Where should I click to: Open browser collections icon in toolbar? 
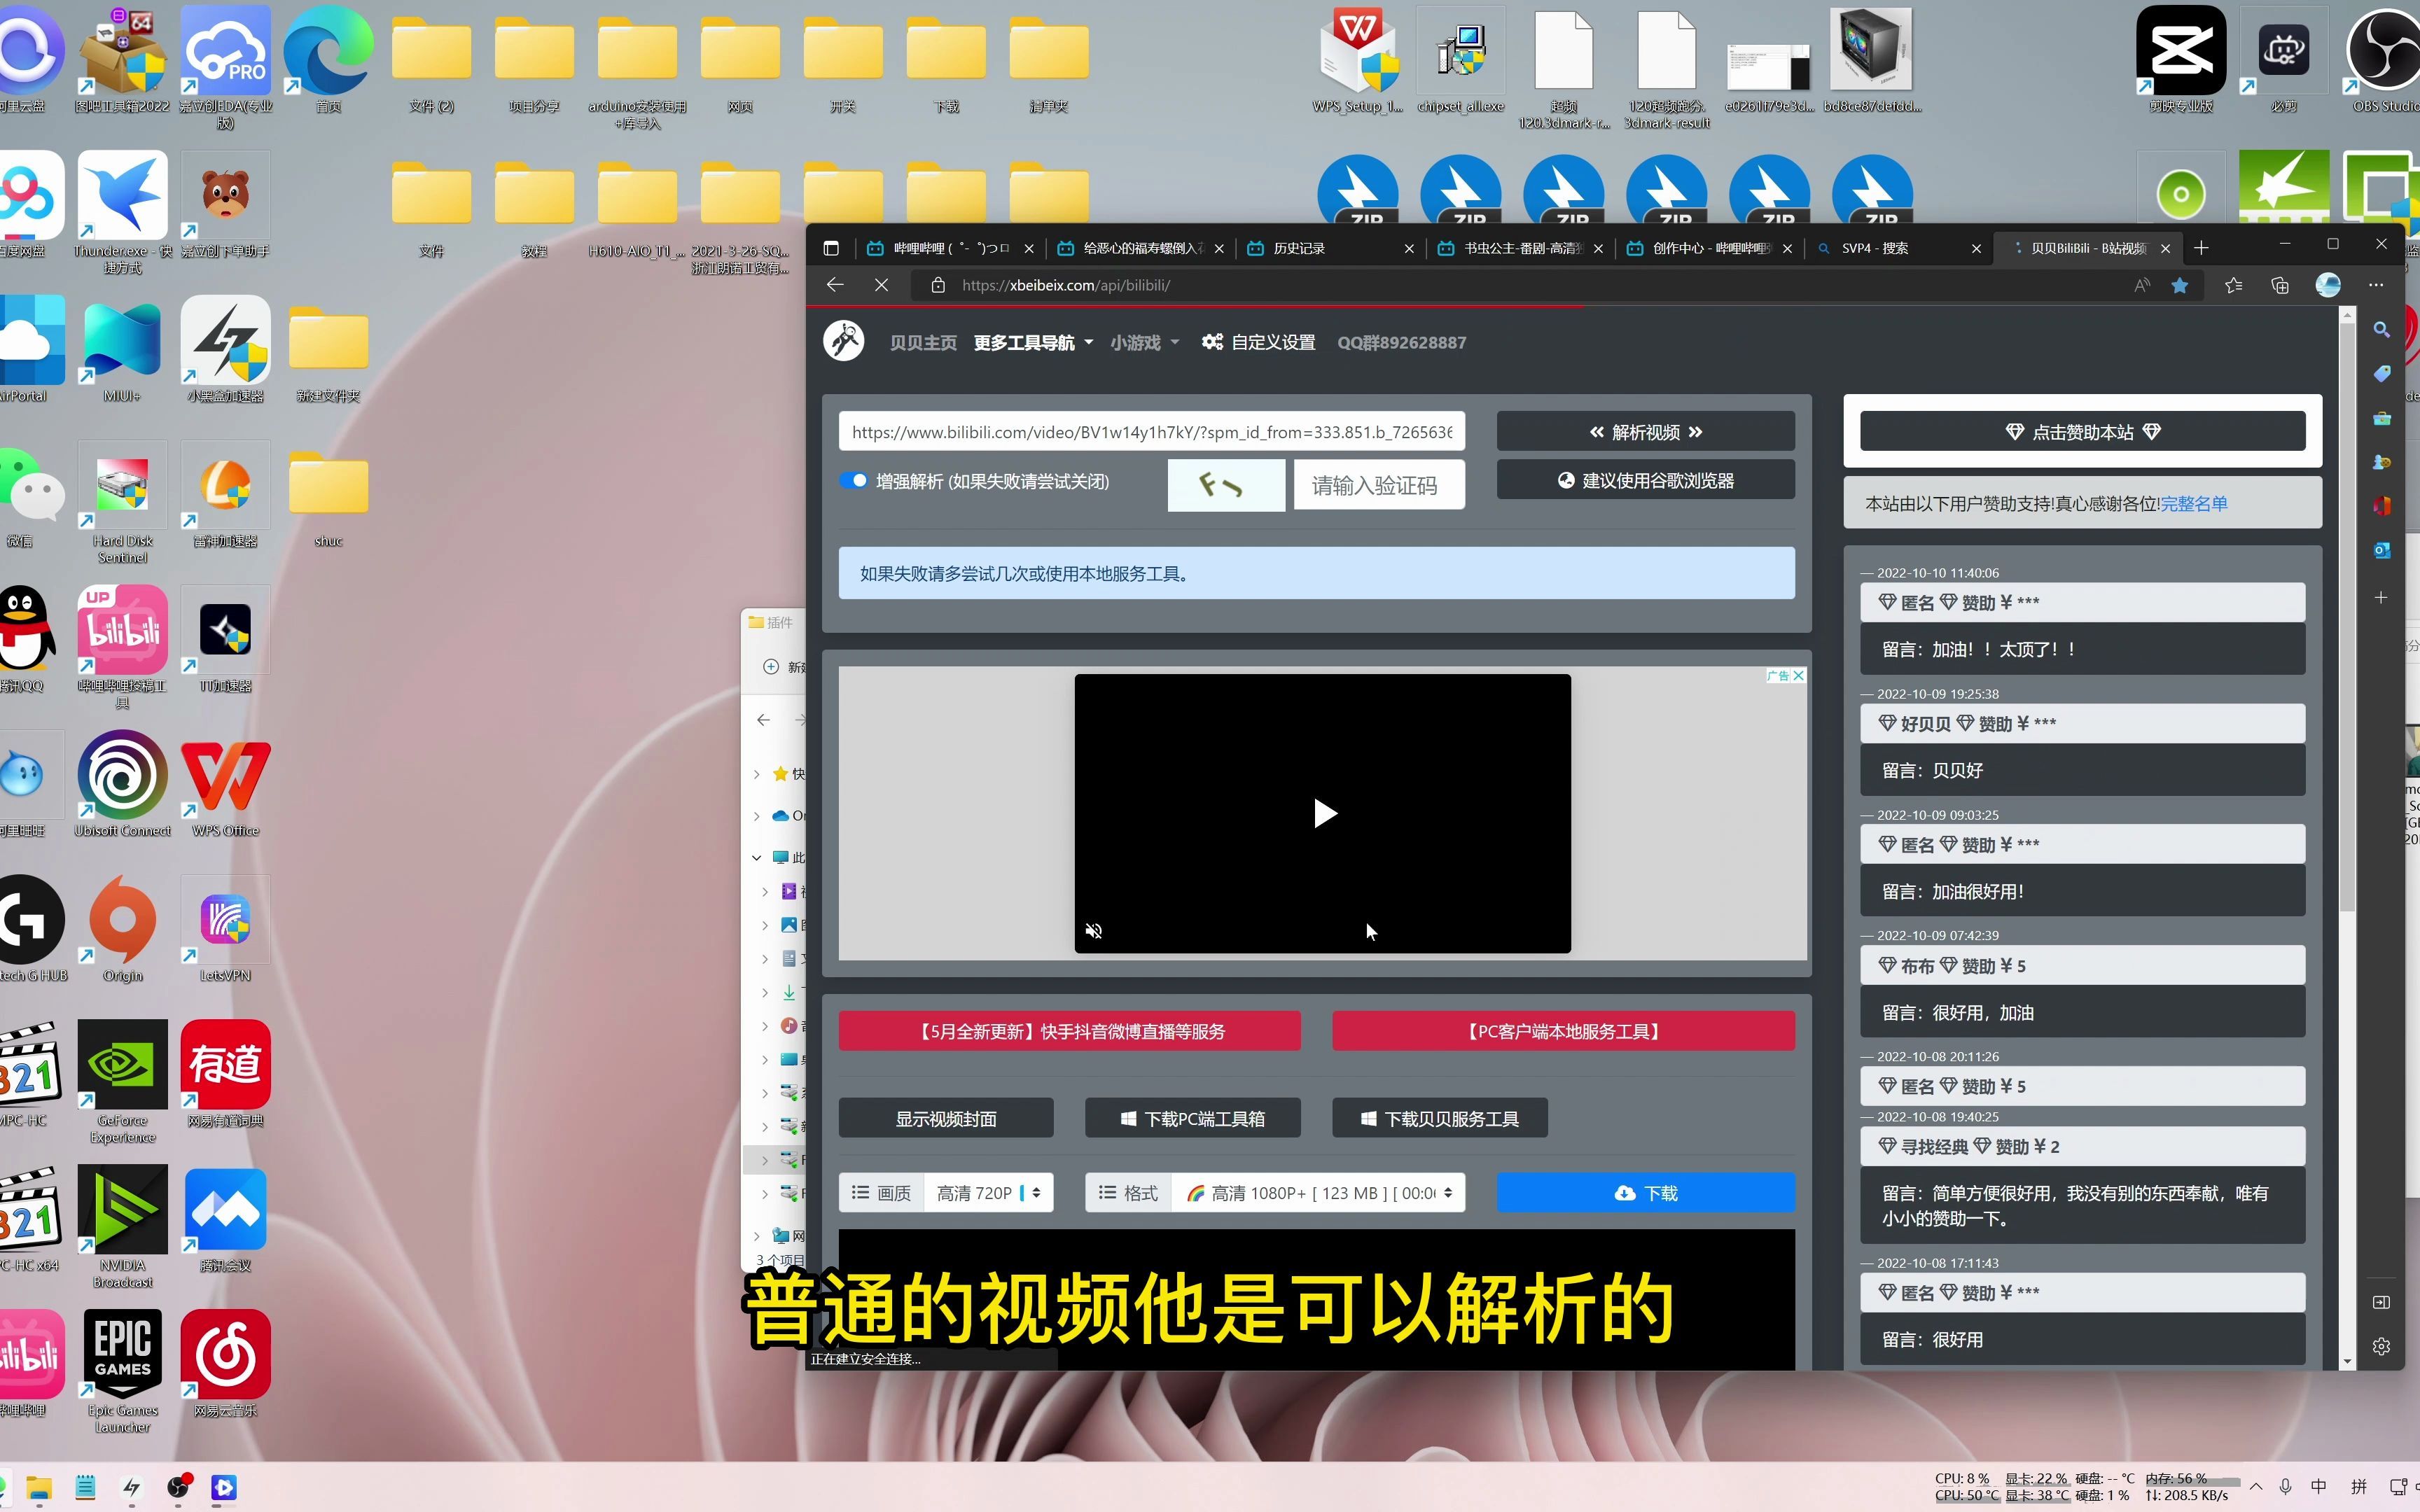point(2280,285)
